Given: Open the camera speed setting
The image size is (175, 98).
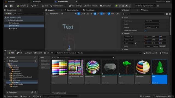Looking at the screenshot, I should (118, 14).
